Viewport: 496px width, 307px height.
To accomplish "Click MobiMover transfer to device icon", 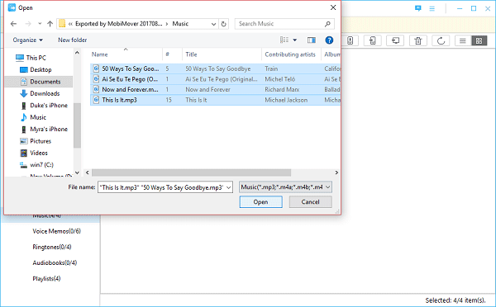I will click(x=350, y=40).
